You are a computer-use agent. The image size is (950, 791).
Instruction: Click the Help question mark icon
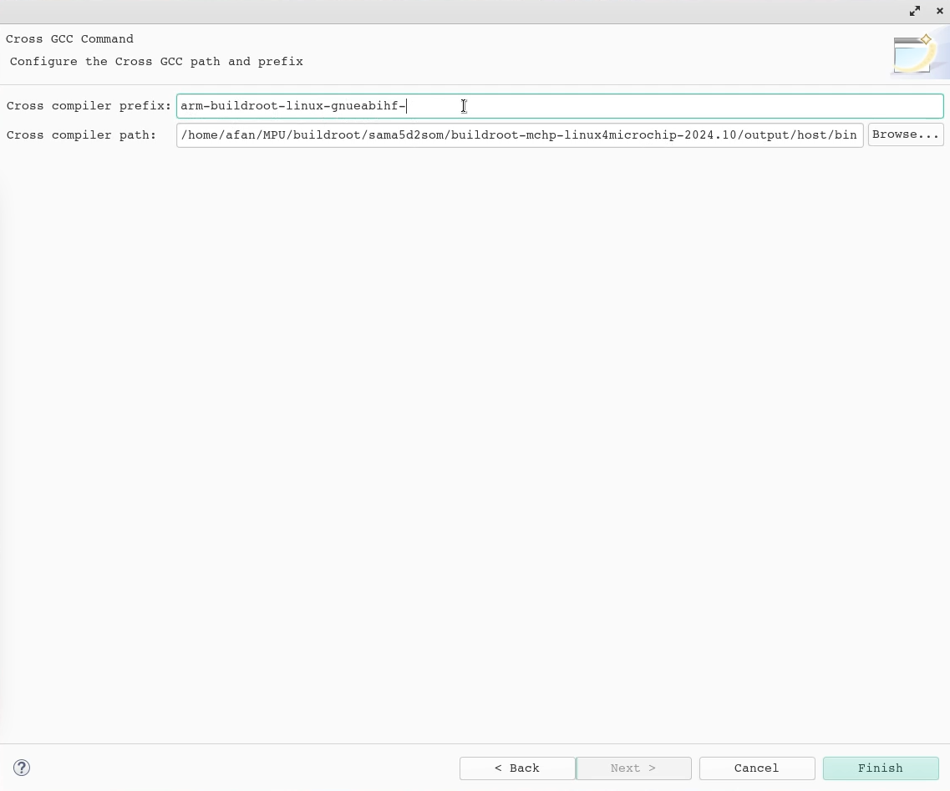[x=22, y=768]
